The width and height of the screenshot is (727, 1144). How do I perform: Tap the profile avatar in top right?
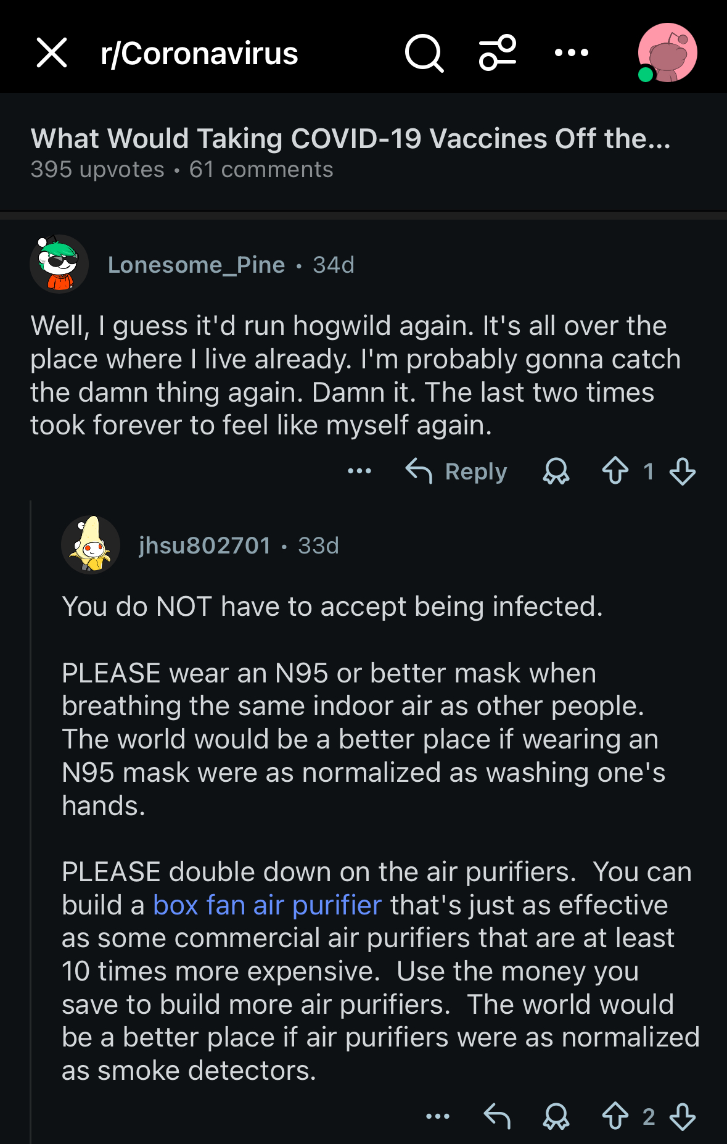coord(667,53)
